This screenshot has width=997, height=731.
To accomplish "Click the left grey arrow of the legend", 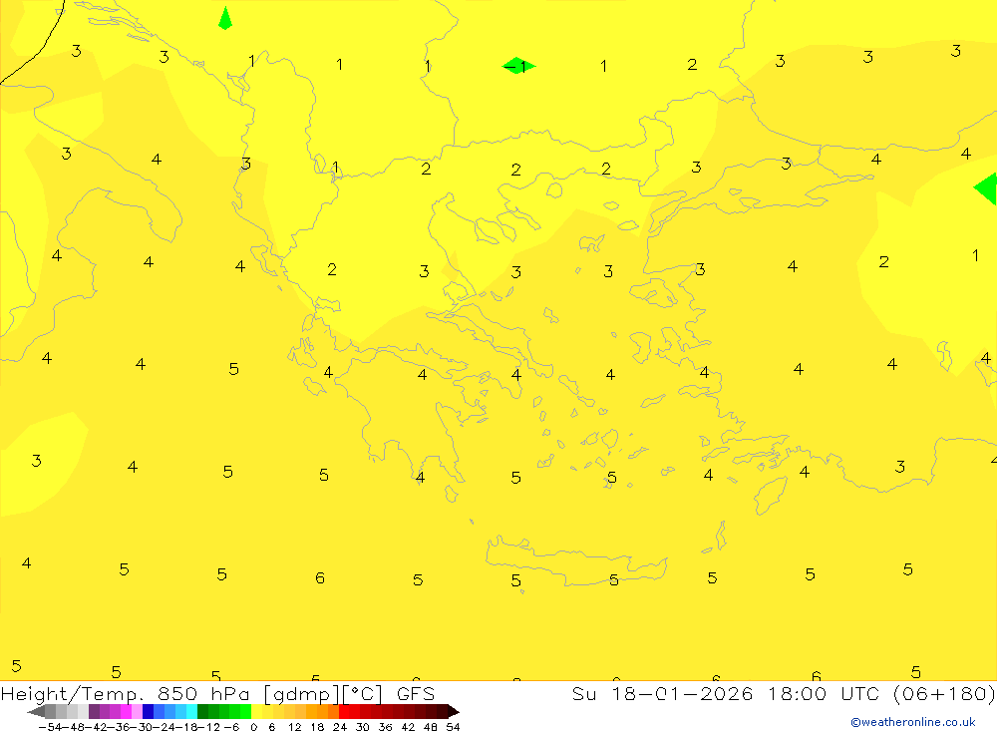I will (36, 712).
